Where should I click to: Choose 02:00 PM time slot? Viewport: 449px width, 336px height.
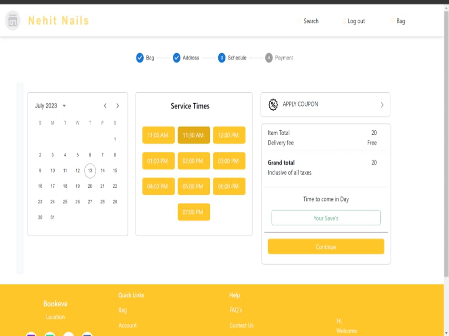[194, 161]
